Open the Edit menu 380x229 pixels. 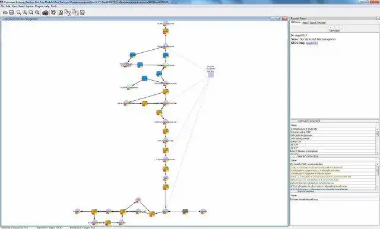coord(8,7)
